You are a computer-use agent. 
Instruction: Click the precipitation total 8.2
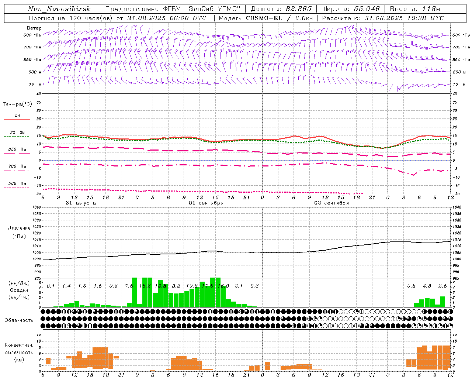(176, 286)
